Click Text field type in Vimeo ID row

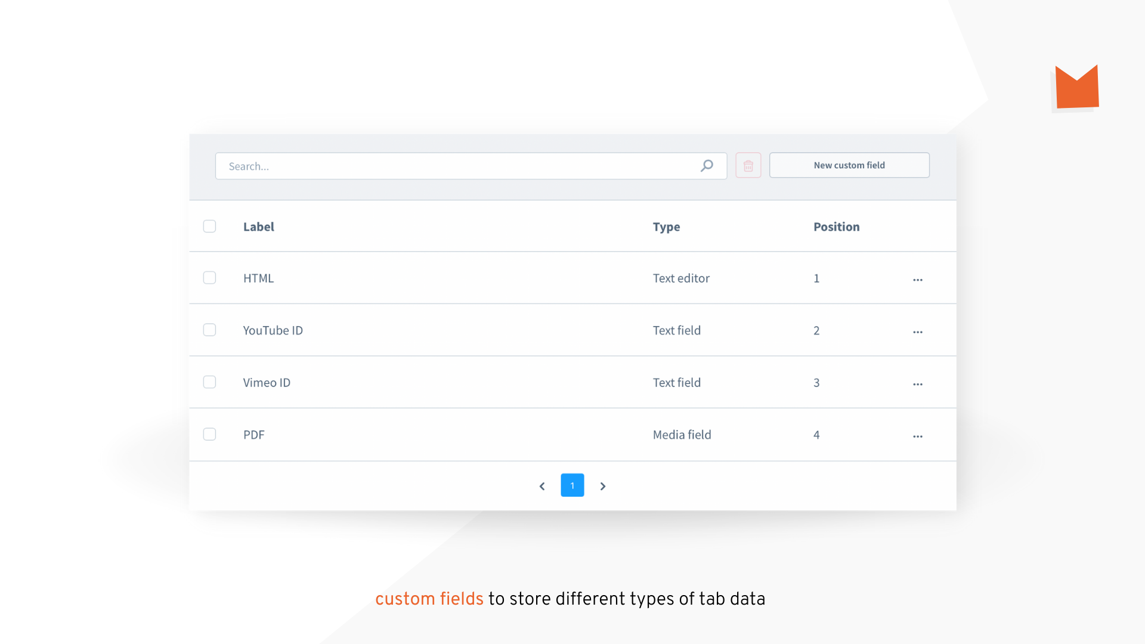[677, 383]
